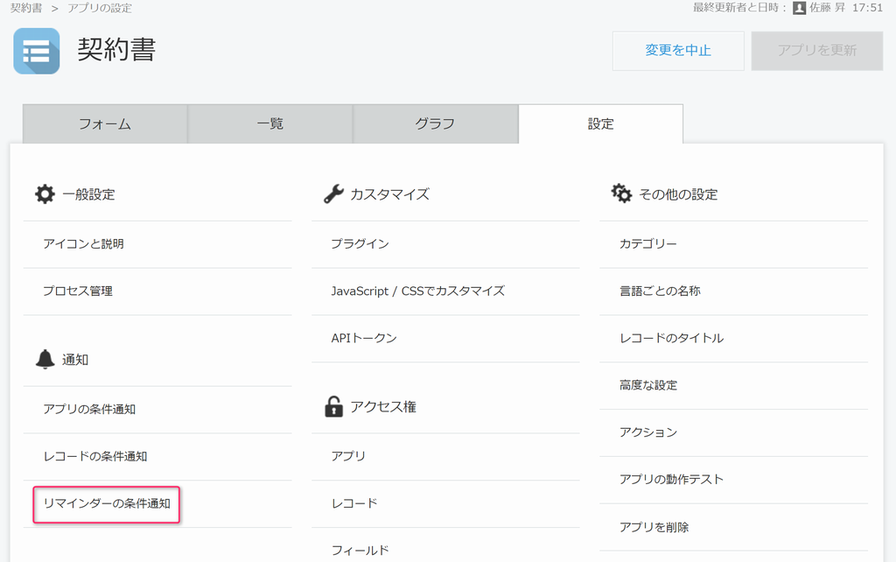Open レコードの条件通知 settings
Viewport: 896px width, 562px height.
[95, 456]
